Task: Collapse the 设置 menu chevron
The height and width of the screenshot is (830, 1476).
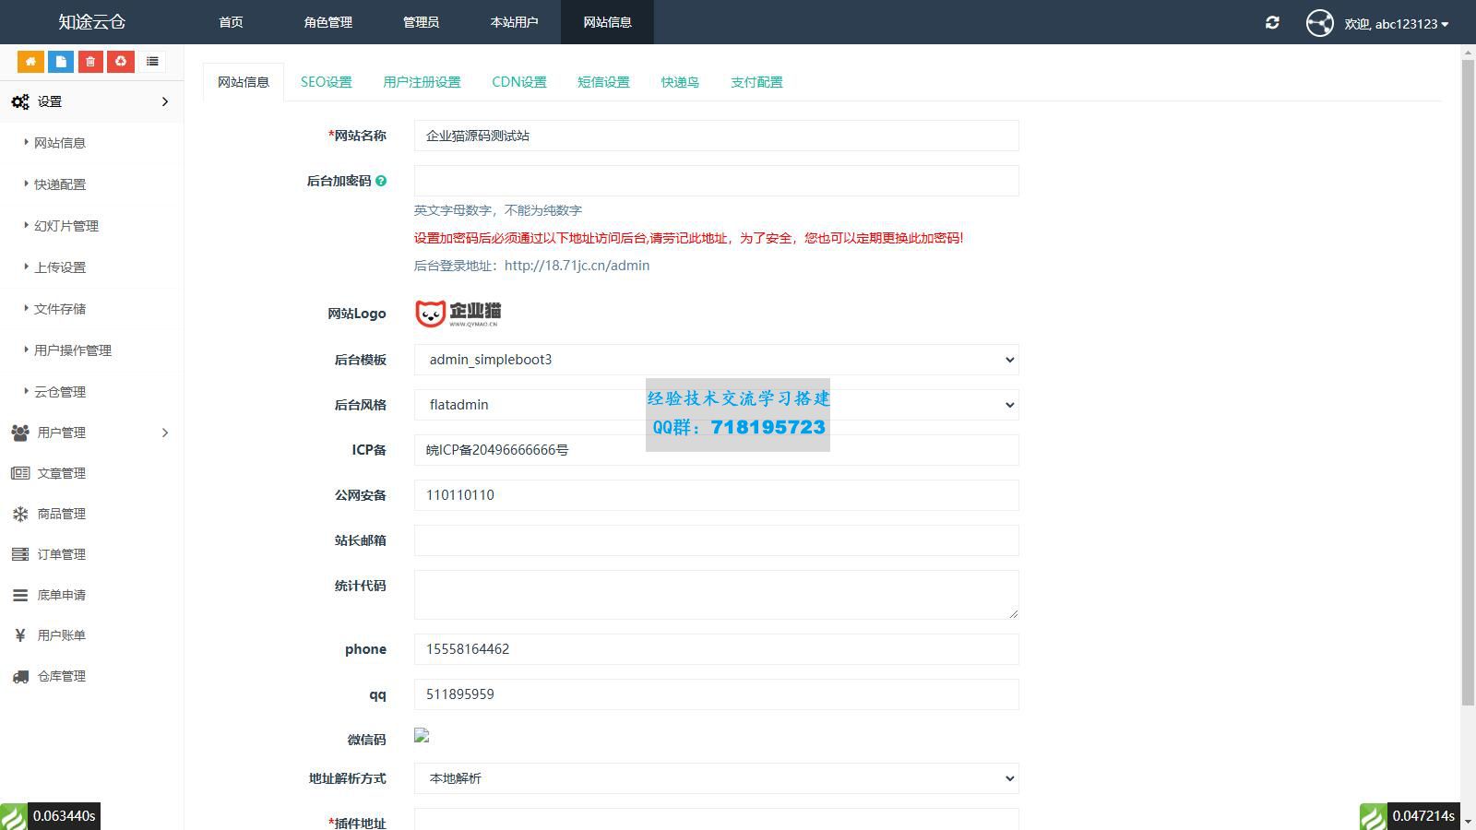Action: tap(165, 101)
